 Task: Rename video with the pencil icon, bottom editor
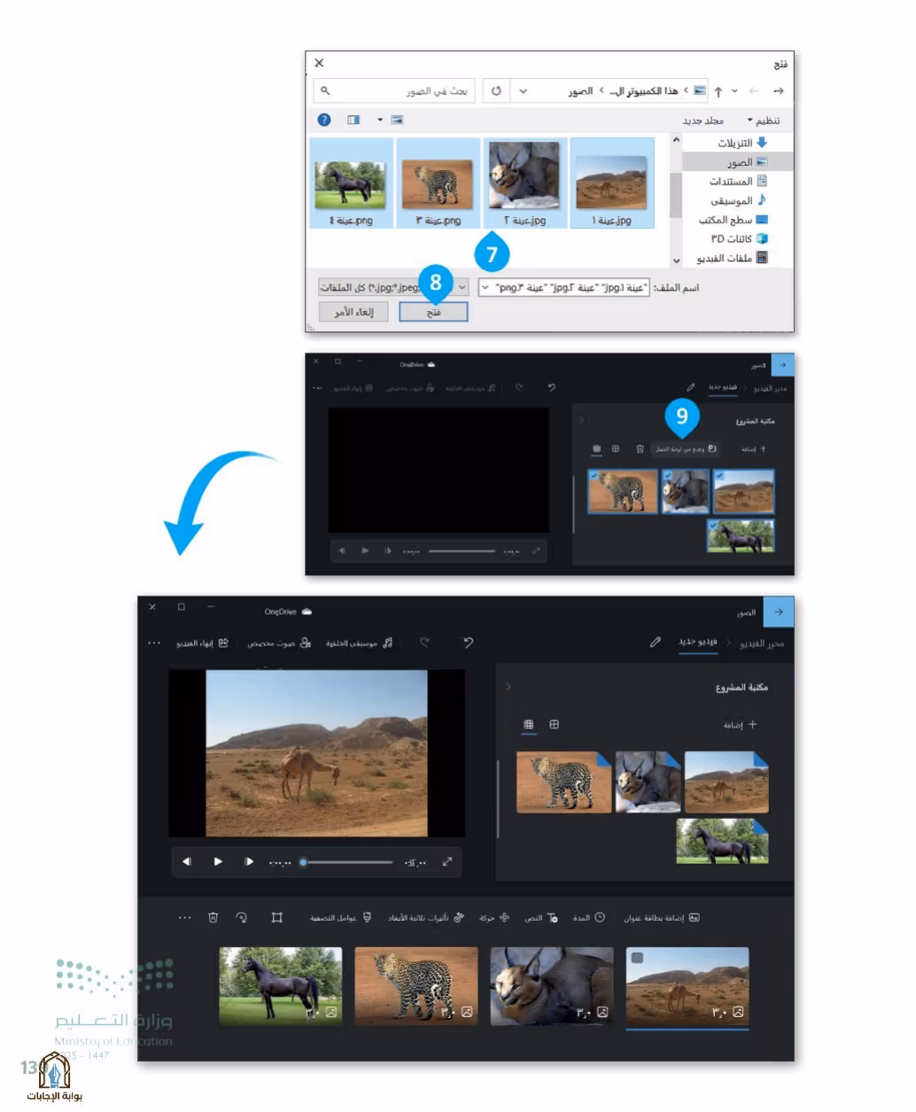click(x=656, y=642)
